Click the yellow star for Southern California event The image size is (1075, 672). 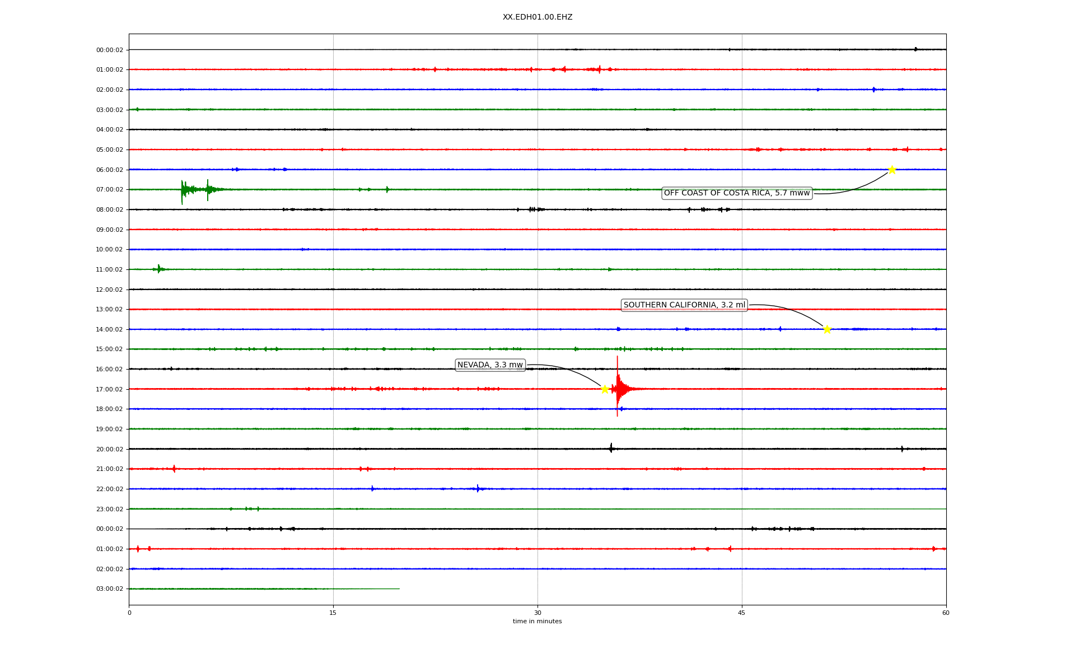tap(827, 329)
